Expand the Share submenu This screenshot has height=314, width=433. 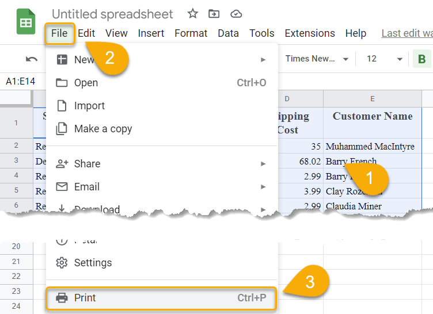pyautogui.click(x=162, y=164)
